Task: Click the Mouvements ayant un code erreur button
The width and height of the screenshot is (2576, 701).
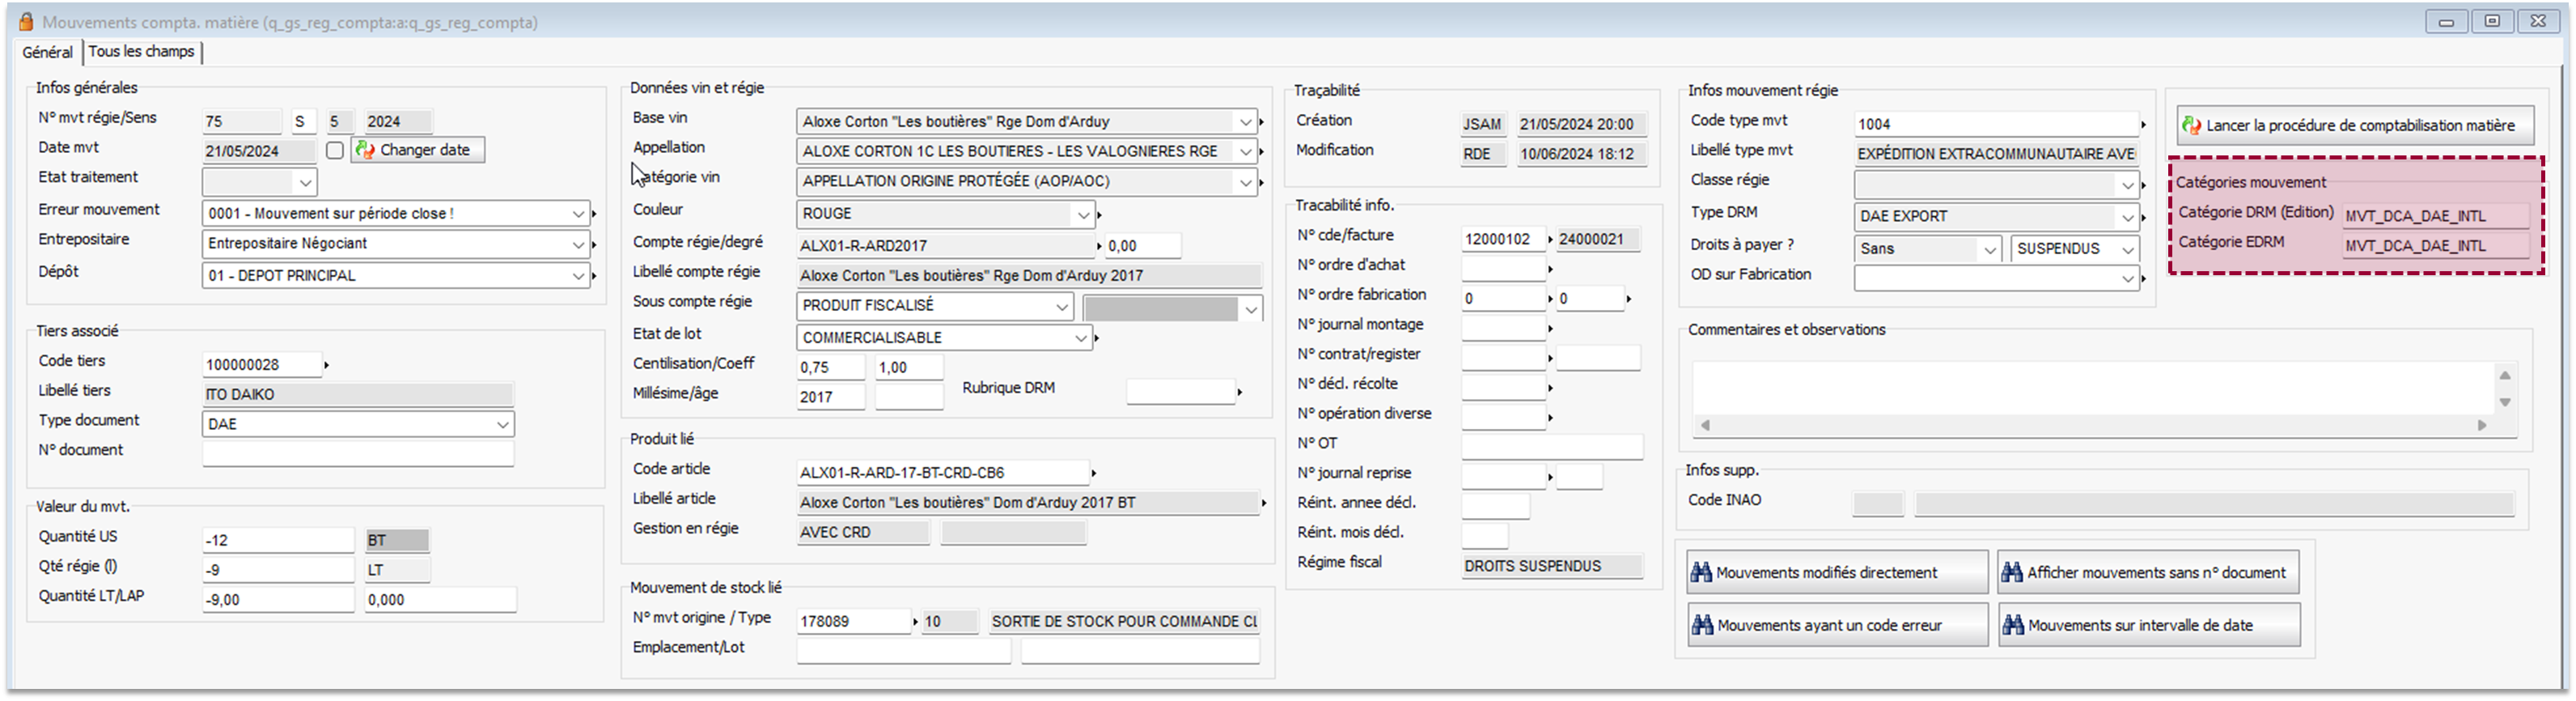Action: click(1837, 625)
